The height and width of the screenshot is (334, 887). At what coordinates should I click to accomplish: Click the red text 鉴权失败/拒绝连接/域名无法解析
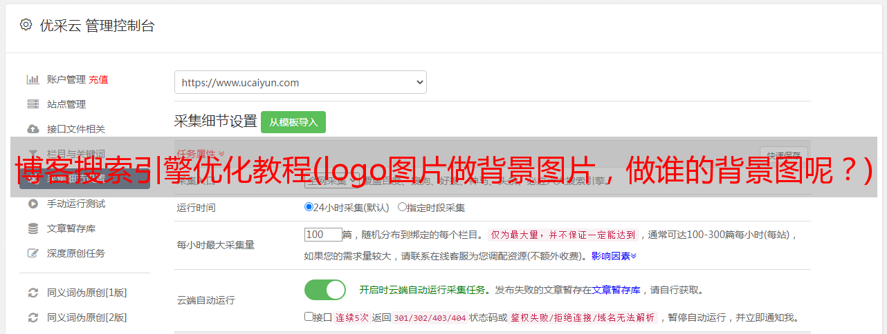coord(582,317)
